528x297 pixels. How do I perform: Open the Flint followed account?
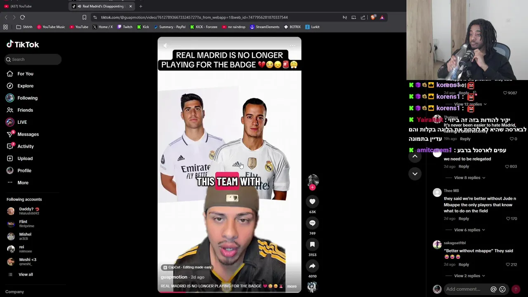[x=21, y=224]
